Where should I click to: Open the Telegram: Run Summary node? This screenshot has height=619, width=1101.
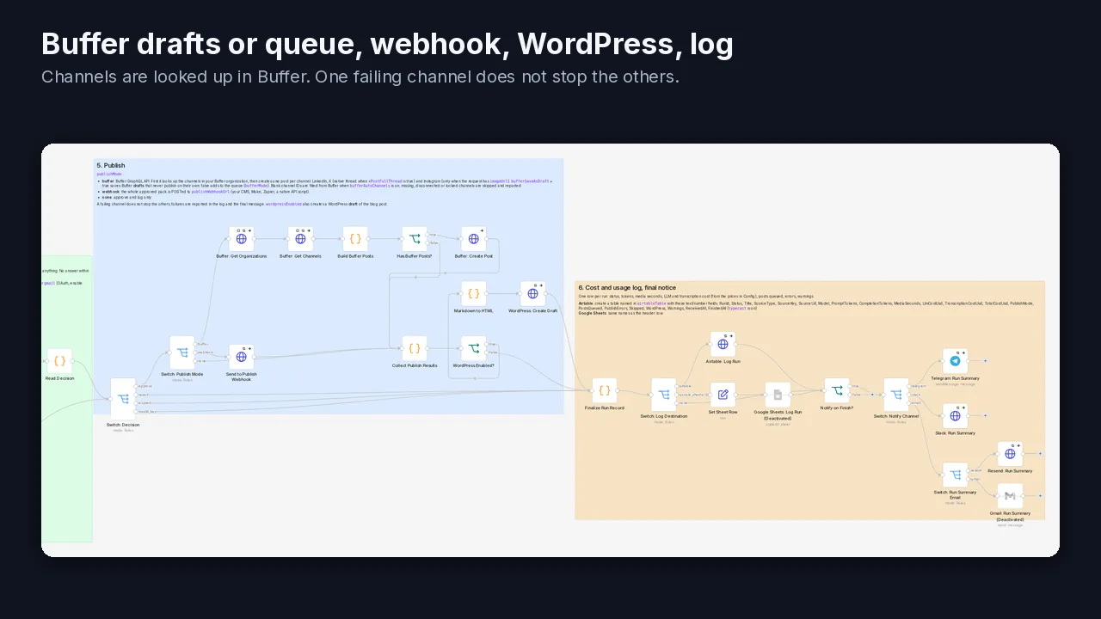[955, 361]
